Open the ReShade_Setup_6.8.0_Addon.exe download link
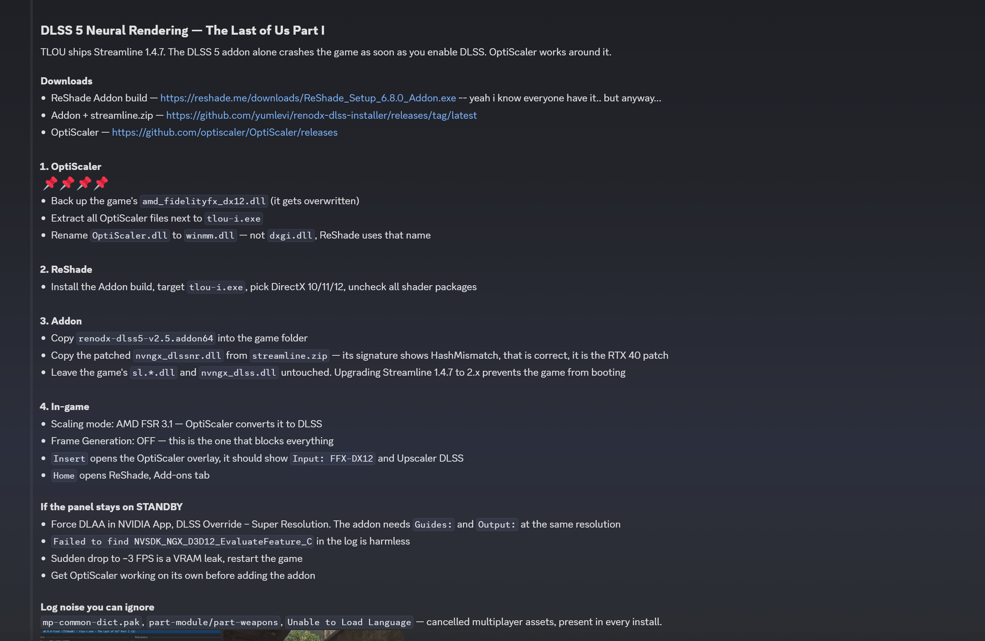This screenshot has width=985, height=641. point(308,98)
